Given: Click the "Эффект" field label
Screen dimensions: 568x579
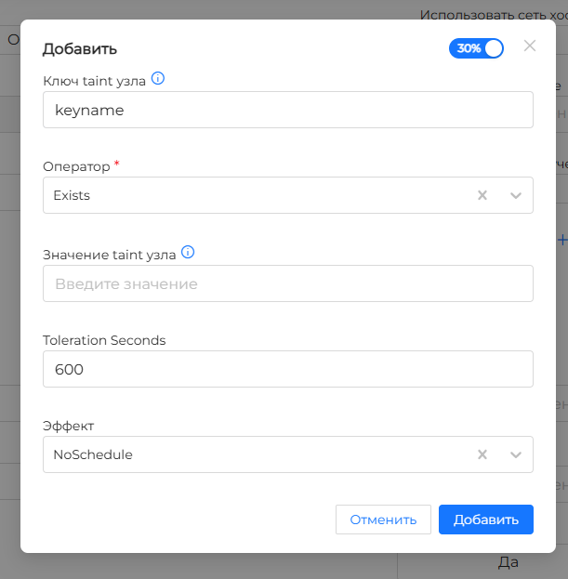Looking at the screenshot, I should point(69,426).
